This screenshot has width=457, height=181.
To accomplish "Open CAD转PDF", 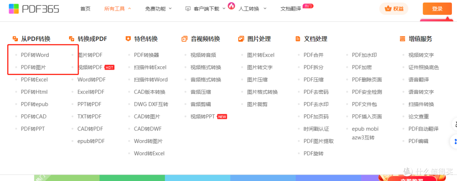I will pyautogui.click(x=90, y=129).
